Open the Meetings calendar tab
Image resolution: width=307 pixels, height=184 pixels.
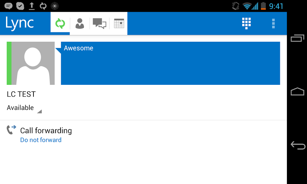119,23
